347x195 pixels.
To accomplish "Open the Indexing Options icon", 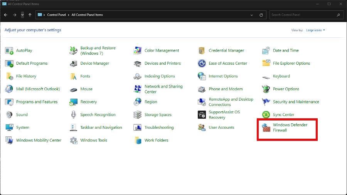I will pyautogui.click(x=137, y=76).
